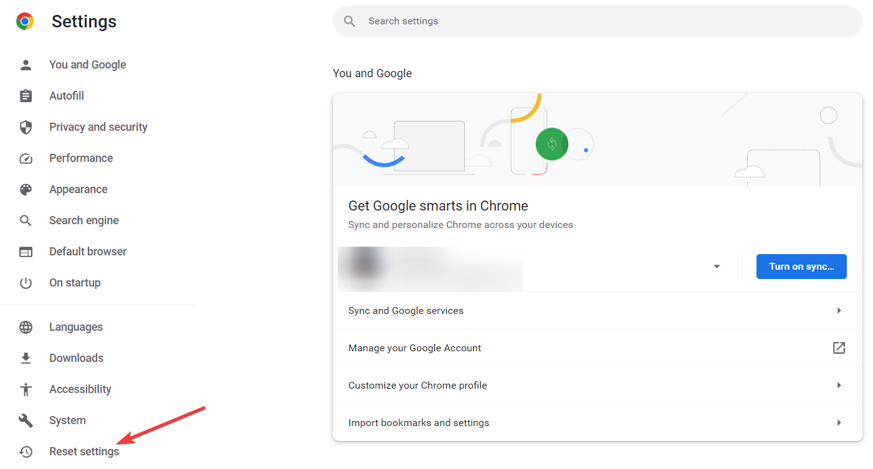The width and height of the screenshot is (873, 469).
Task: Click the clipboard icon beside Autofill
Action: click(26, 96)
